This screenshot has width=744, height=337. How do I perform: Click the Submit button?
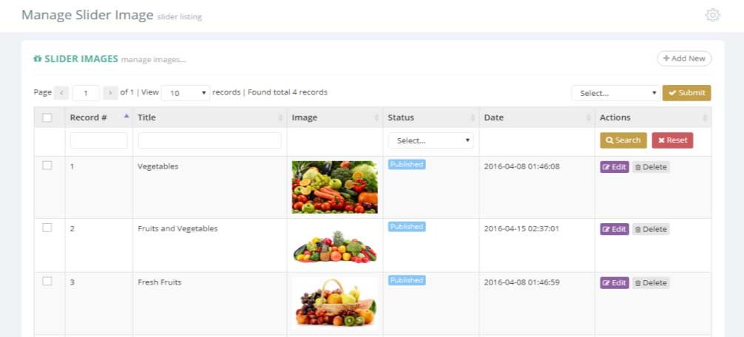tap(686, 93)
